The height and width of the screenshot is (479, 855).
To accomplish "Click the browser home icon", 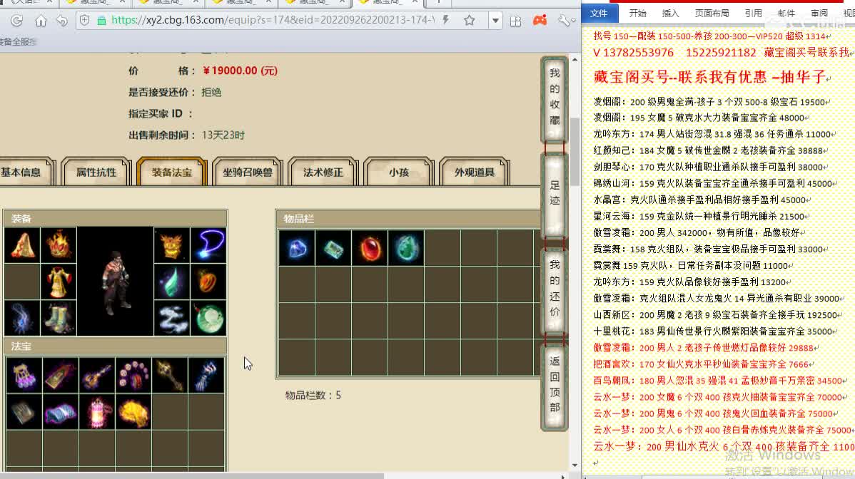I will coord(41,21).
